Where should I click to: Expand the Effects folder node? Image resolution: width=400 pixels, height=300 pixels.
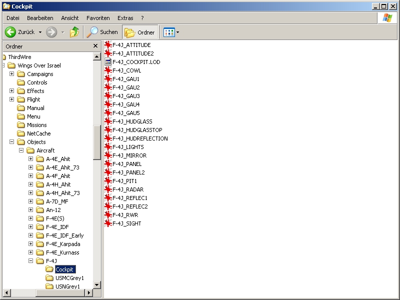(11, 91)
